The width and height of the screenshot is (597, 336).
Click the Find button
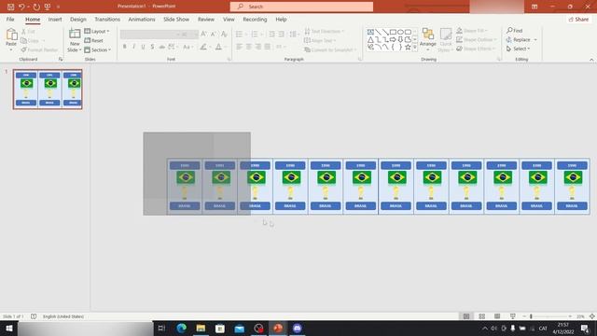(x=514, y=31)
